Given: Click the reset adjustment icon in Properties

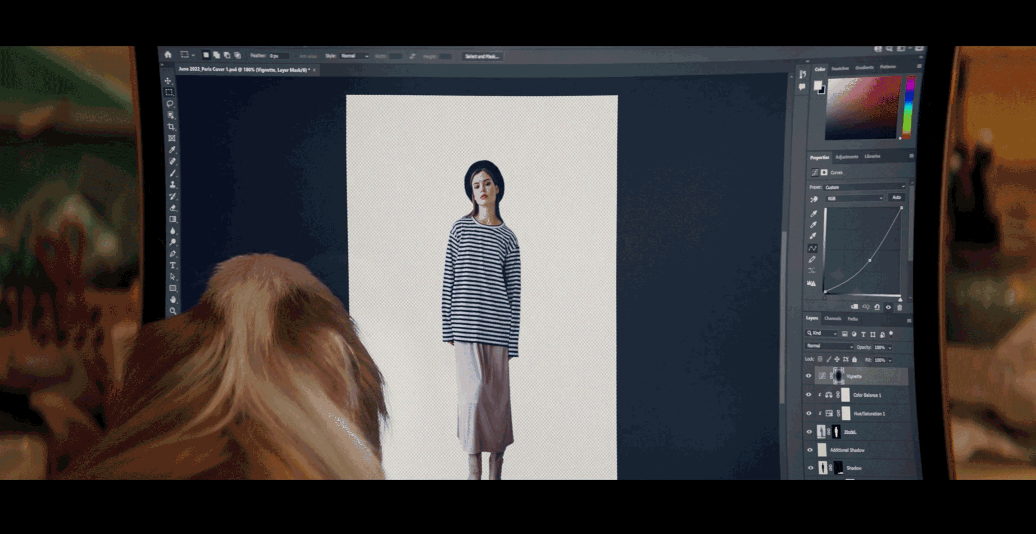Looking at the screenshot, I should click(877, 307).
